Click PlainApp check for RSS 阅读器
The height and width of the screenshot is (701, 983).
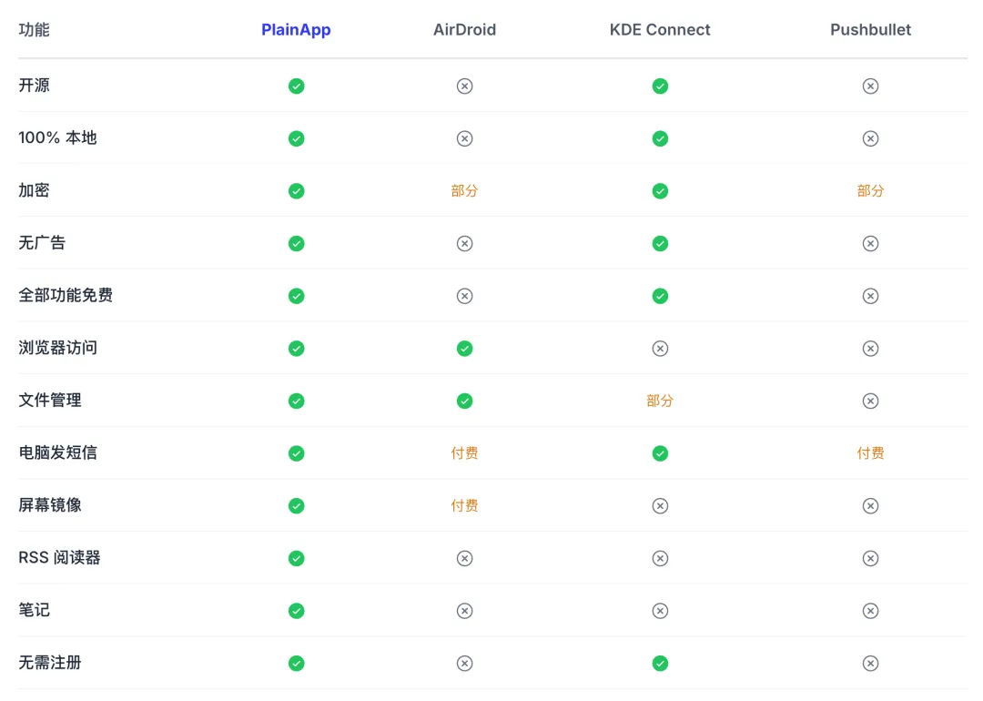click(296, 558)
